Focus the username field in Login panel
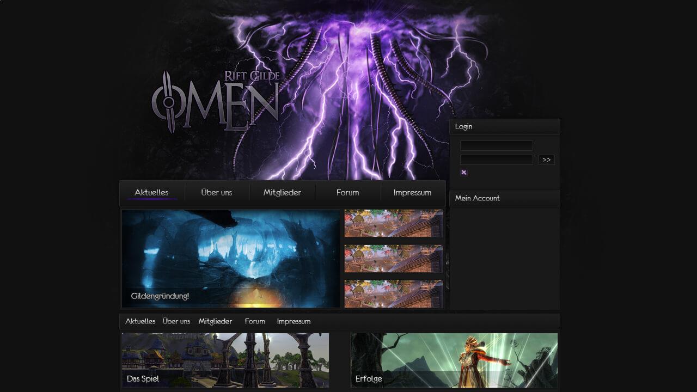This screenshot has width=697, height=392. pos(496,145)
